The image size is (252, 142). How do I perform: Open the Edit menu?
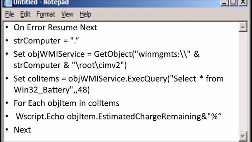[x=25, y=15]
